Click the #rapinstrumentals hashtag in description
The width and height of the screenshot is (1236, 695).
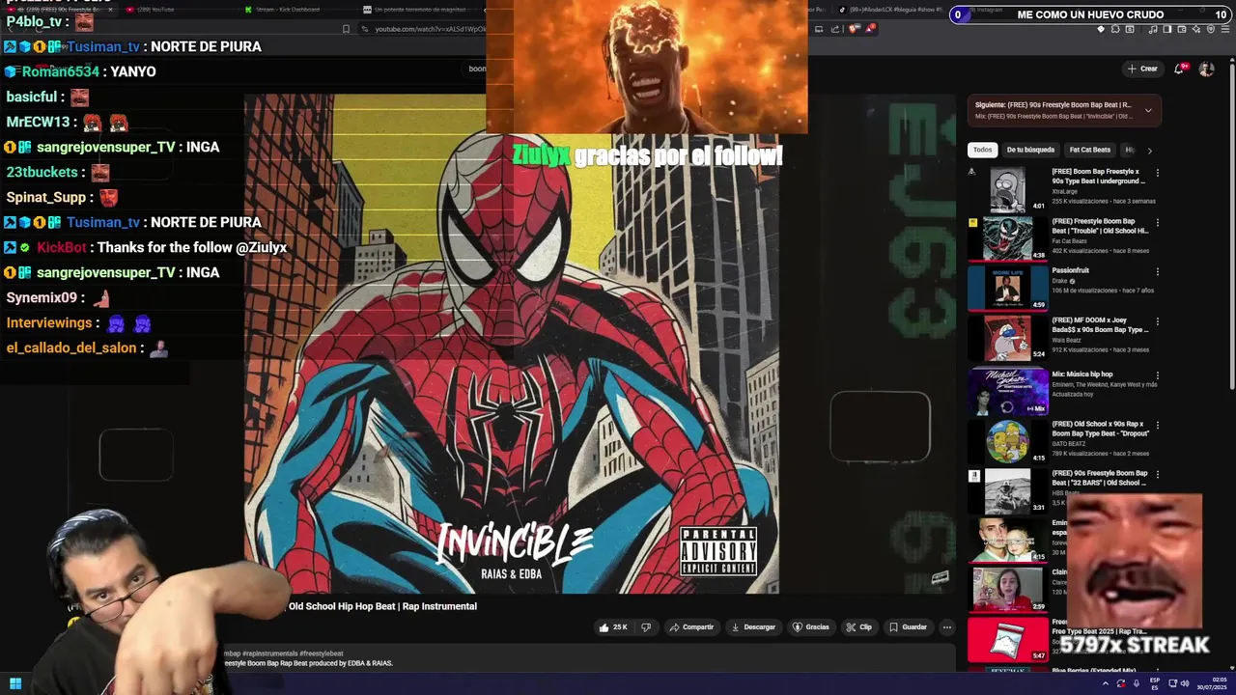272,653
